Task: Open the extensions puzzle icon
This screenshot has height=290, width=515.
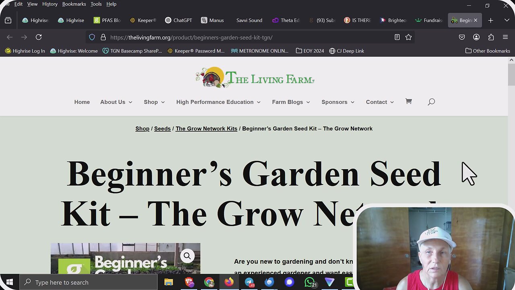Action: (x=491, y=37)
